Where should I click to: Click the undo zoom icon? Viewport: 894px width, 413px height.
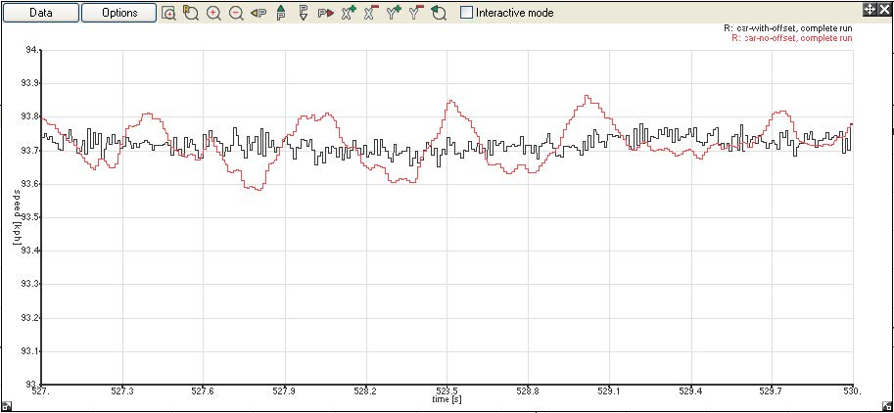439,14
